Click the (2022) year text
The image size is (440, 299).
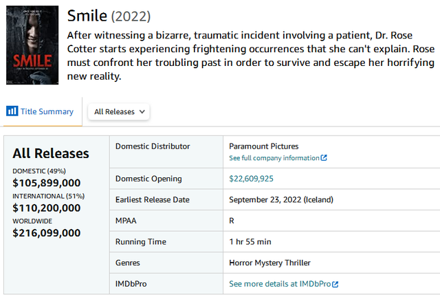(131, 16)
